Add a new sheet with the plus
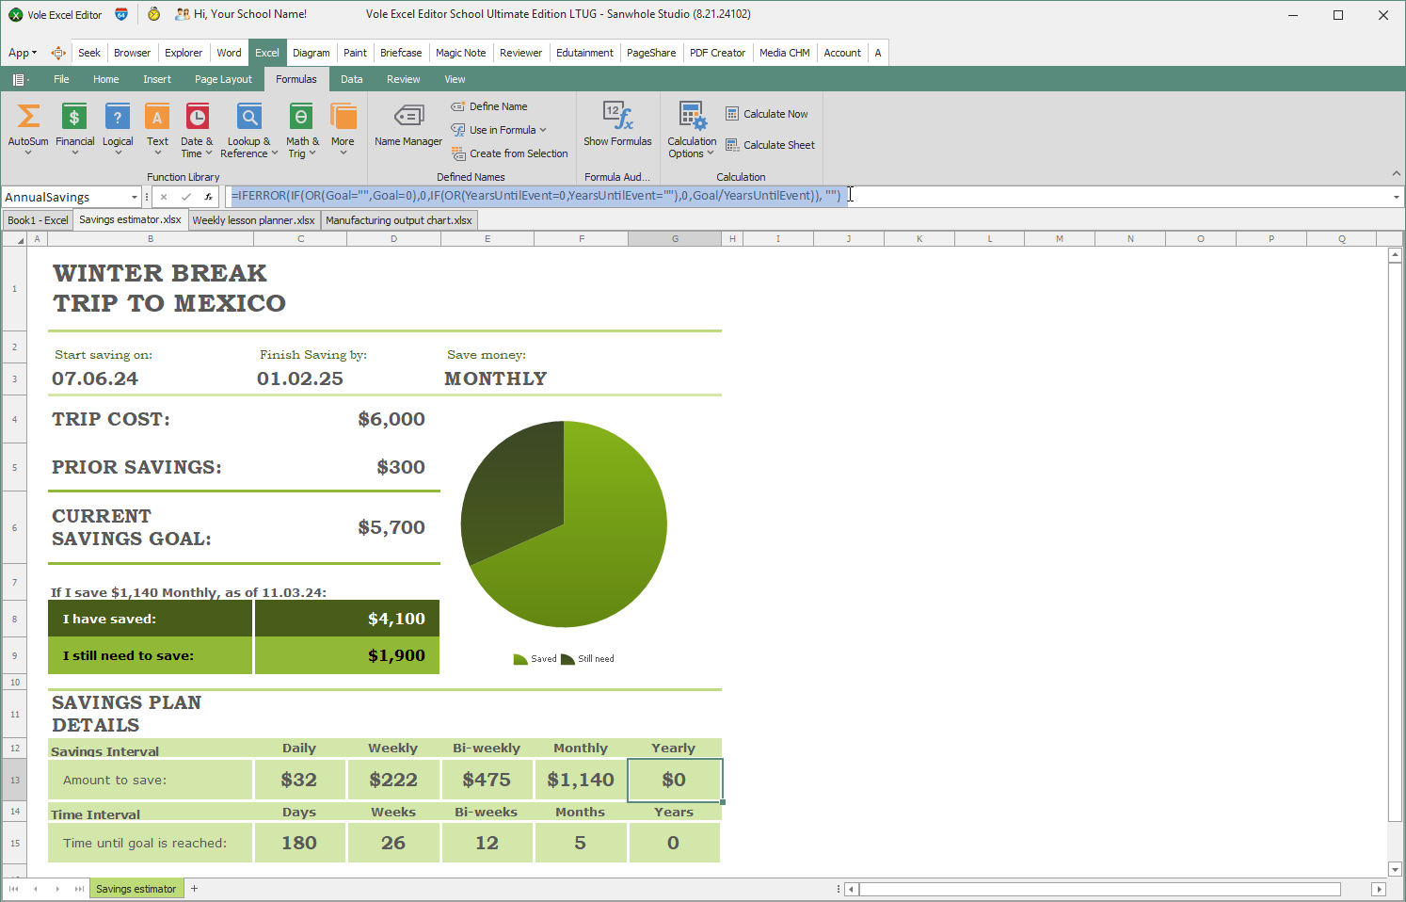 point(195,889)
